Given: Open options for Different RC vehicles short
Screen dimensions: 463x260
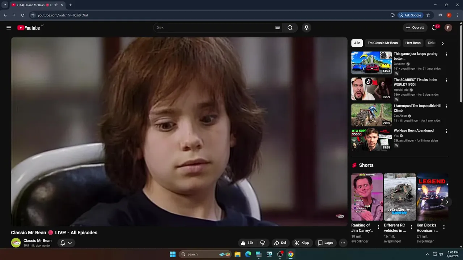Looking at the screenshot, I should pos(411,227).
